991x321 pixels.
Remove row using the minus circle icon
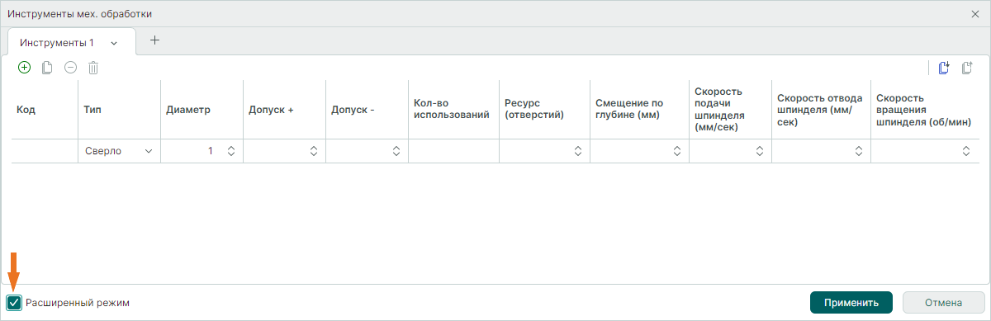tap(70, 68)
